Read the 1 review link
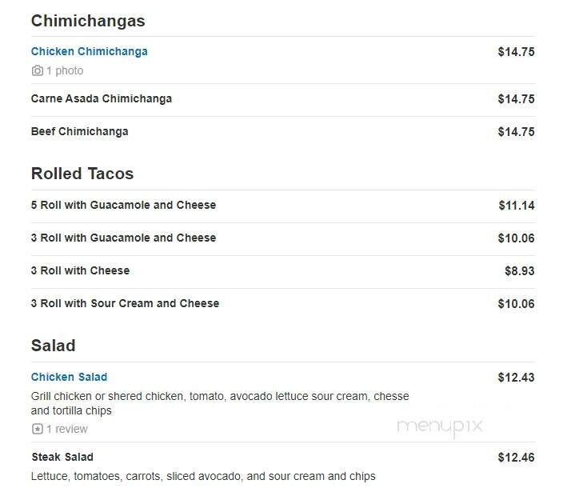583x492 pixels. click(x=67, y=429)
